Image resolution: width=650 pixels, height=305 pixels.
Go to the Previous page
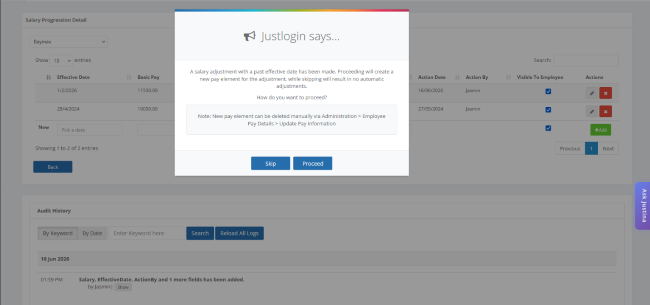570,149
